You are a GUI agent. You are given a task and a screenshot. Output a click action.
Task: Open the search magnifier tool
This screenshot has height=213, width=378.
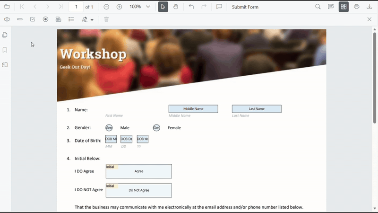tap(318, 7)
